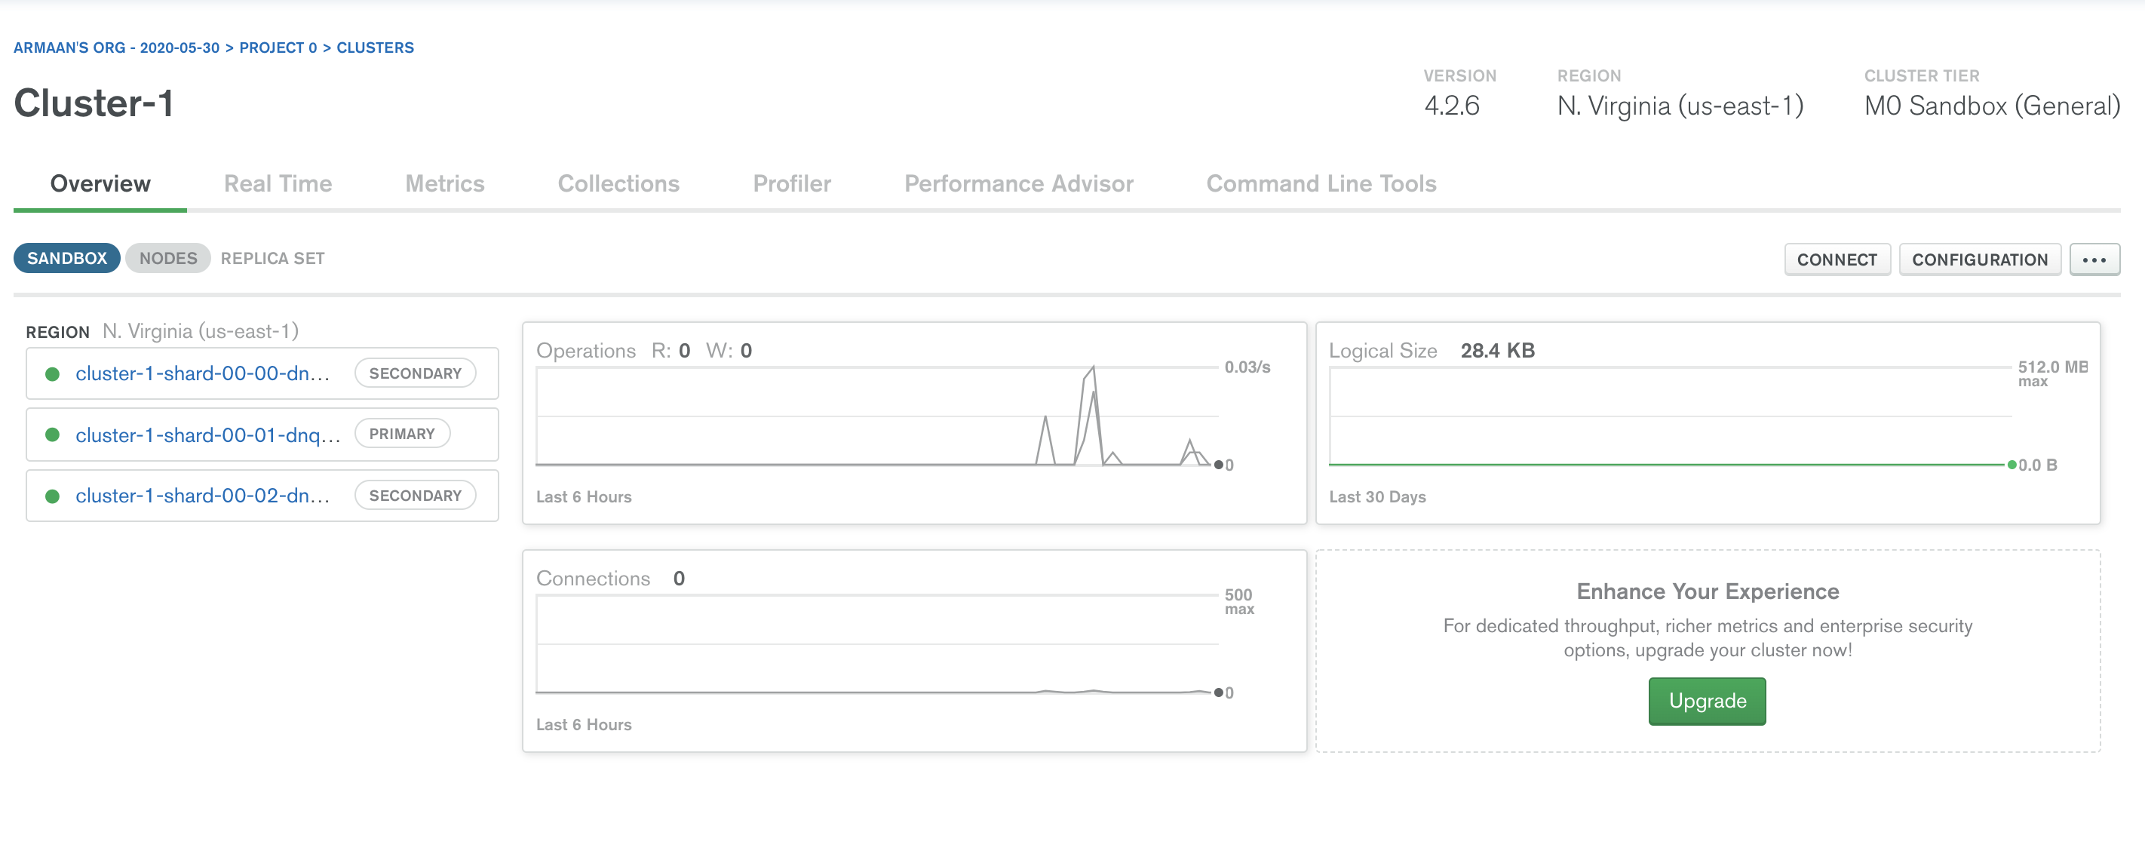Open the three-dots more options menu
This screenshot has height=866, width=2145.
[x=2094, y=259]
